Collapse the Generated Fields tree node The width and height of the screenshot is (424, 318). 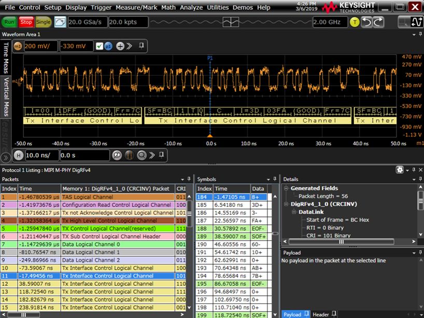pyautogui.click(x=285, y=188)
